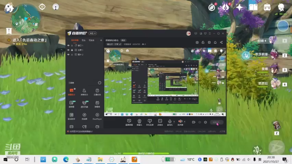The height and width of the screenshot is (164, 292).
Task: Add a 摄像头 camera source
Action: [x=139, y=122]
